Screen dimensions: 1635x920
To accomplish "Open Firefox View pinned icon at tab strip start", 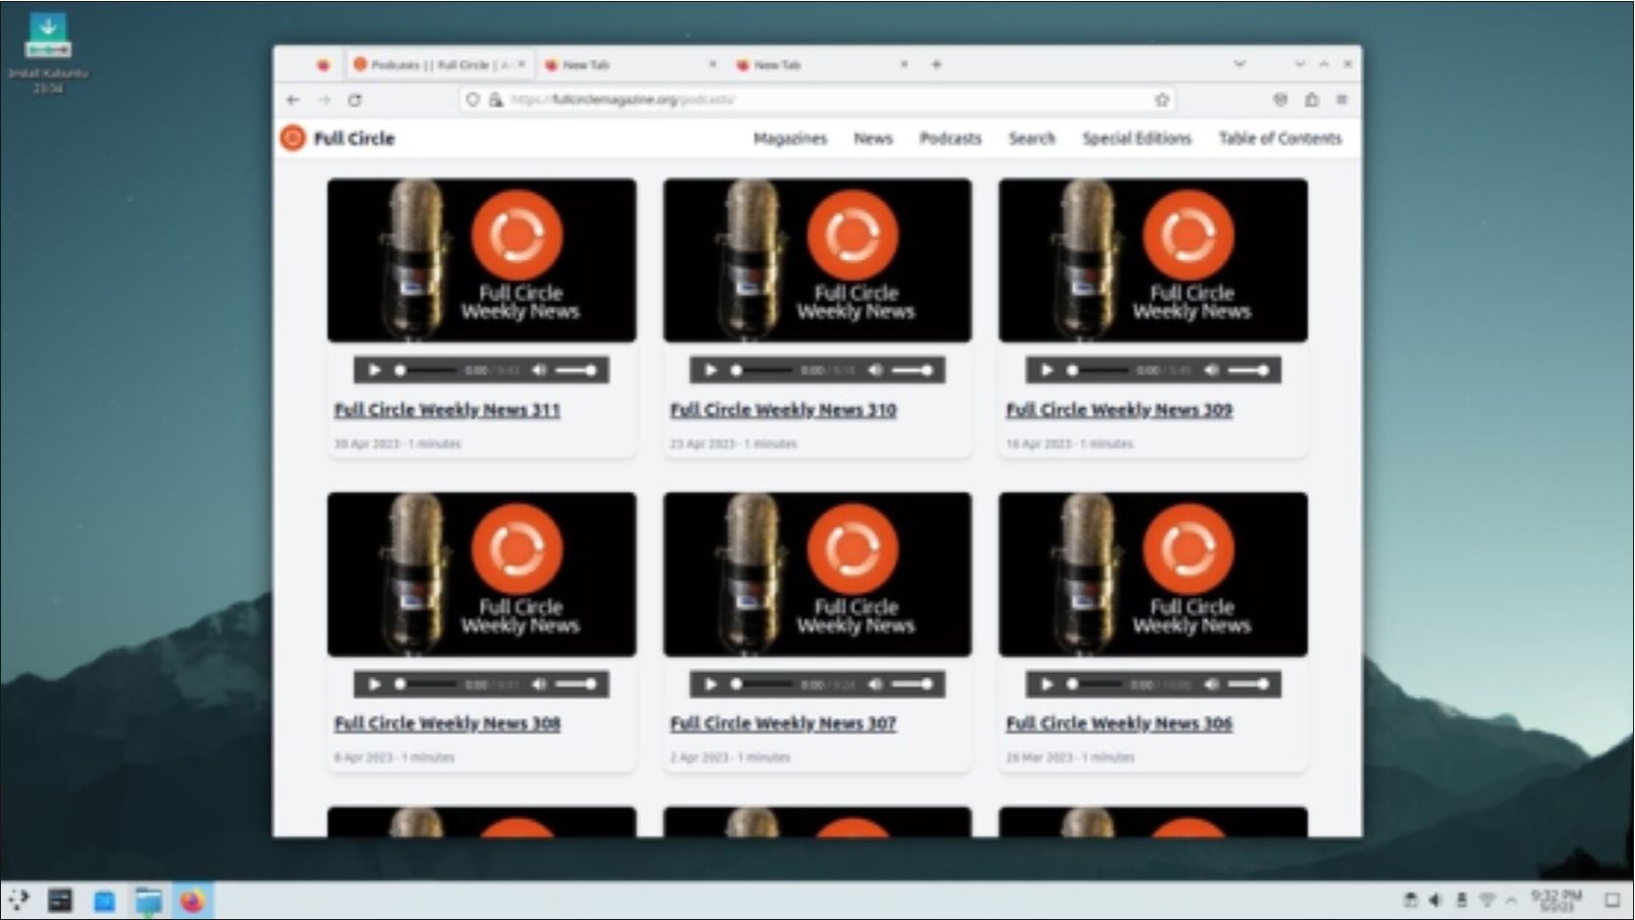I will coord(323,65).
